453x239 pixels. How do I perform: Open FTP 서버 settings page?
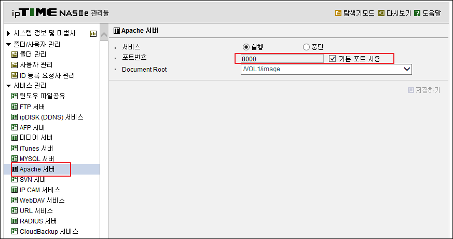pyautogui.click(x=32, y=107)
